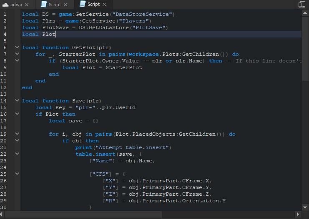Click the horizontal scrollbar thumb

pos(83,214)
